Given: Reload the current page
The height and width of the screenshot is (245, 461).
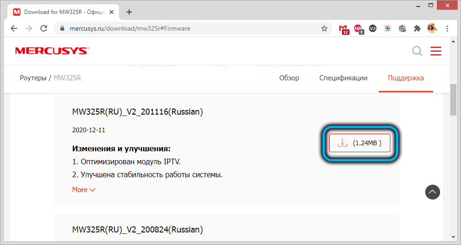Looking at the screenshot, I should coord(44,28).
